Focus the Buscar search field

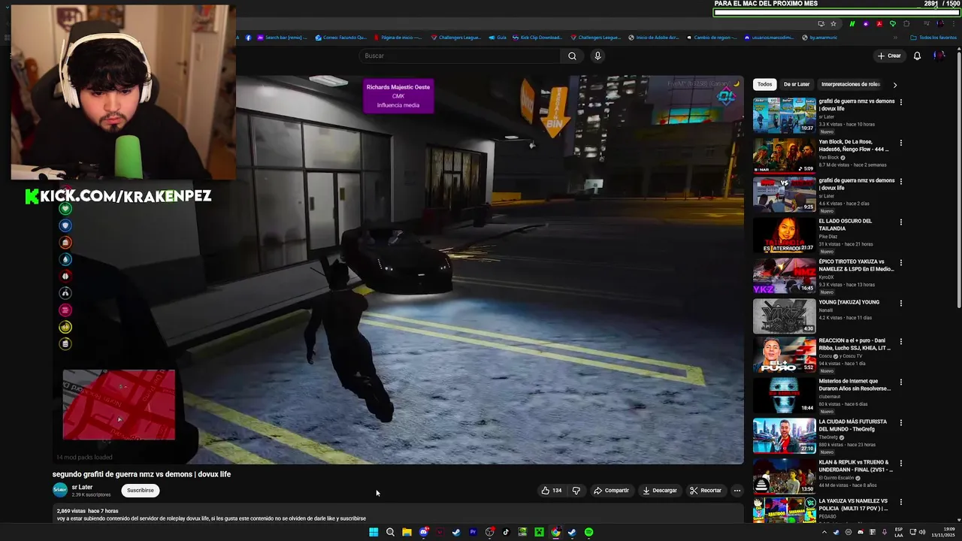(460, 56)
